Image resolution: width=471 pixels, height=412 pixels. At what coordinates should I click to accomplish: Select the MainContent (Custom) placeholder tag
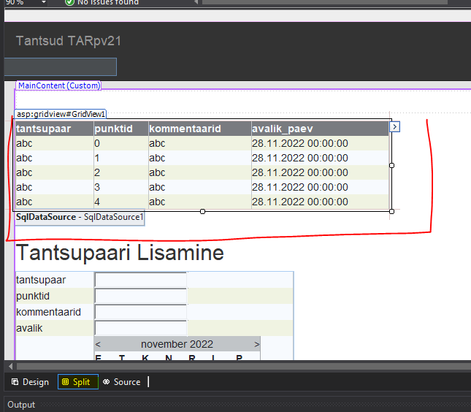point(58,85)
